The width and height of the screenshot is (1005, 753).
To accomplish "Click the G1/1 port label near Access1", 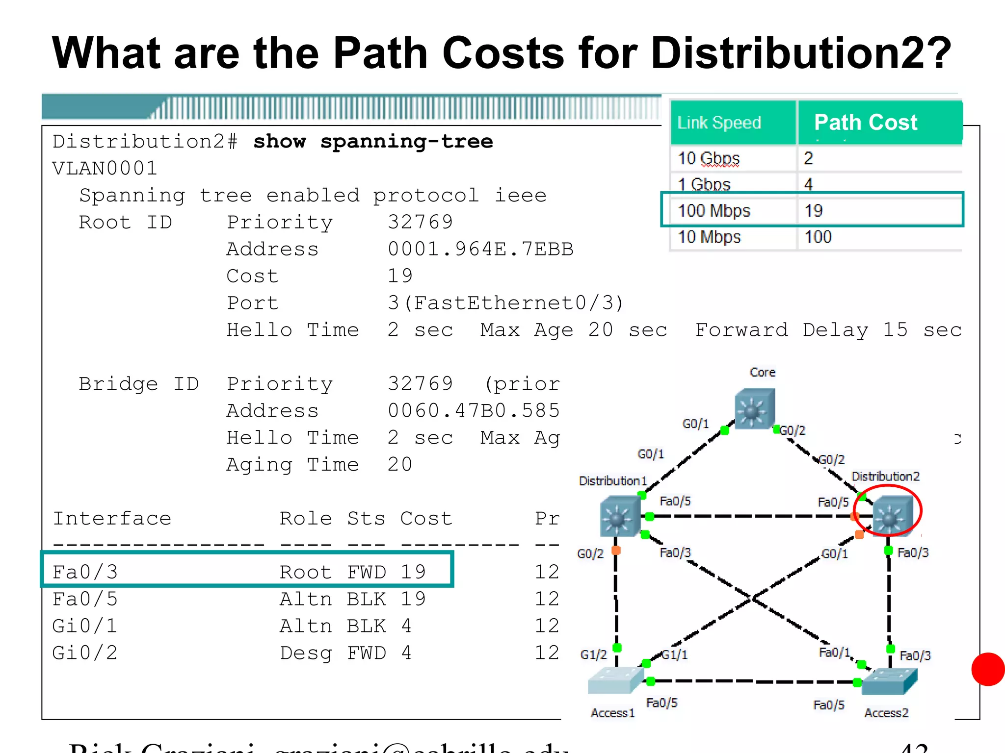I will pos(675,654).
